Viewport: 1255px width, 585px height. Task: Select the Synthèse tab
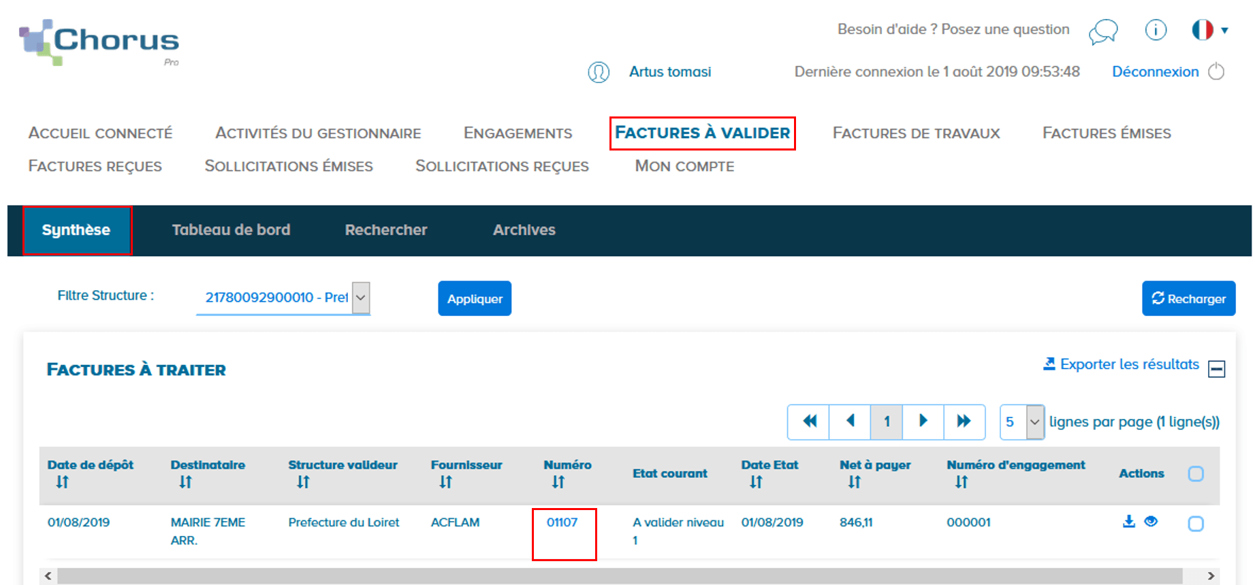[76, 230]
